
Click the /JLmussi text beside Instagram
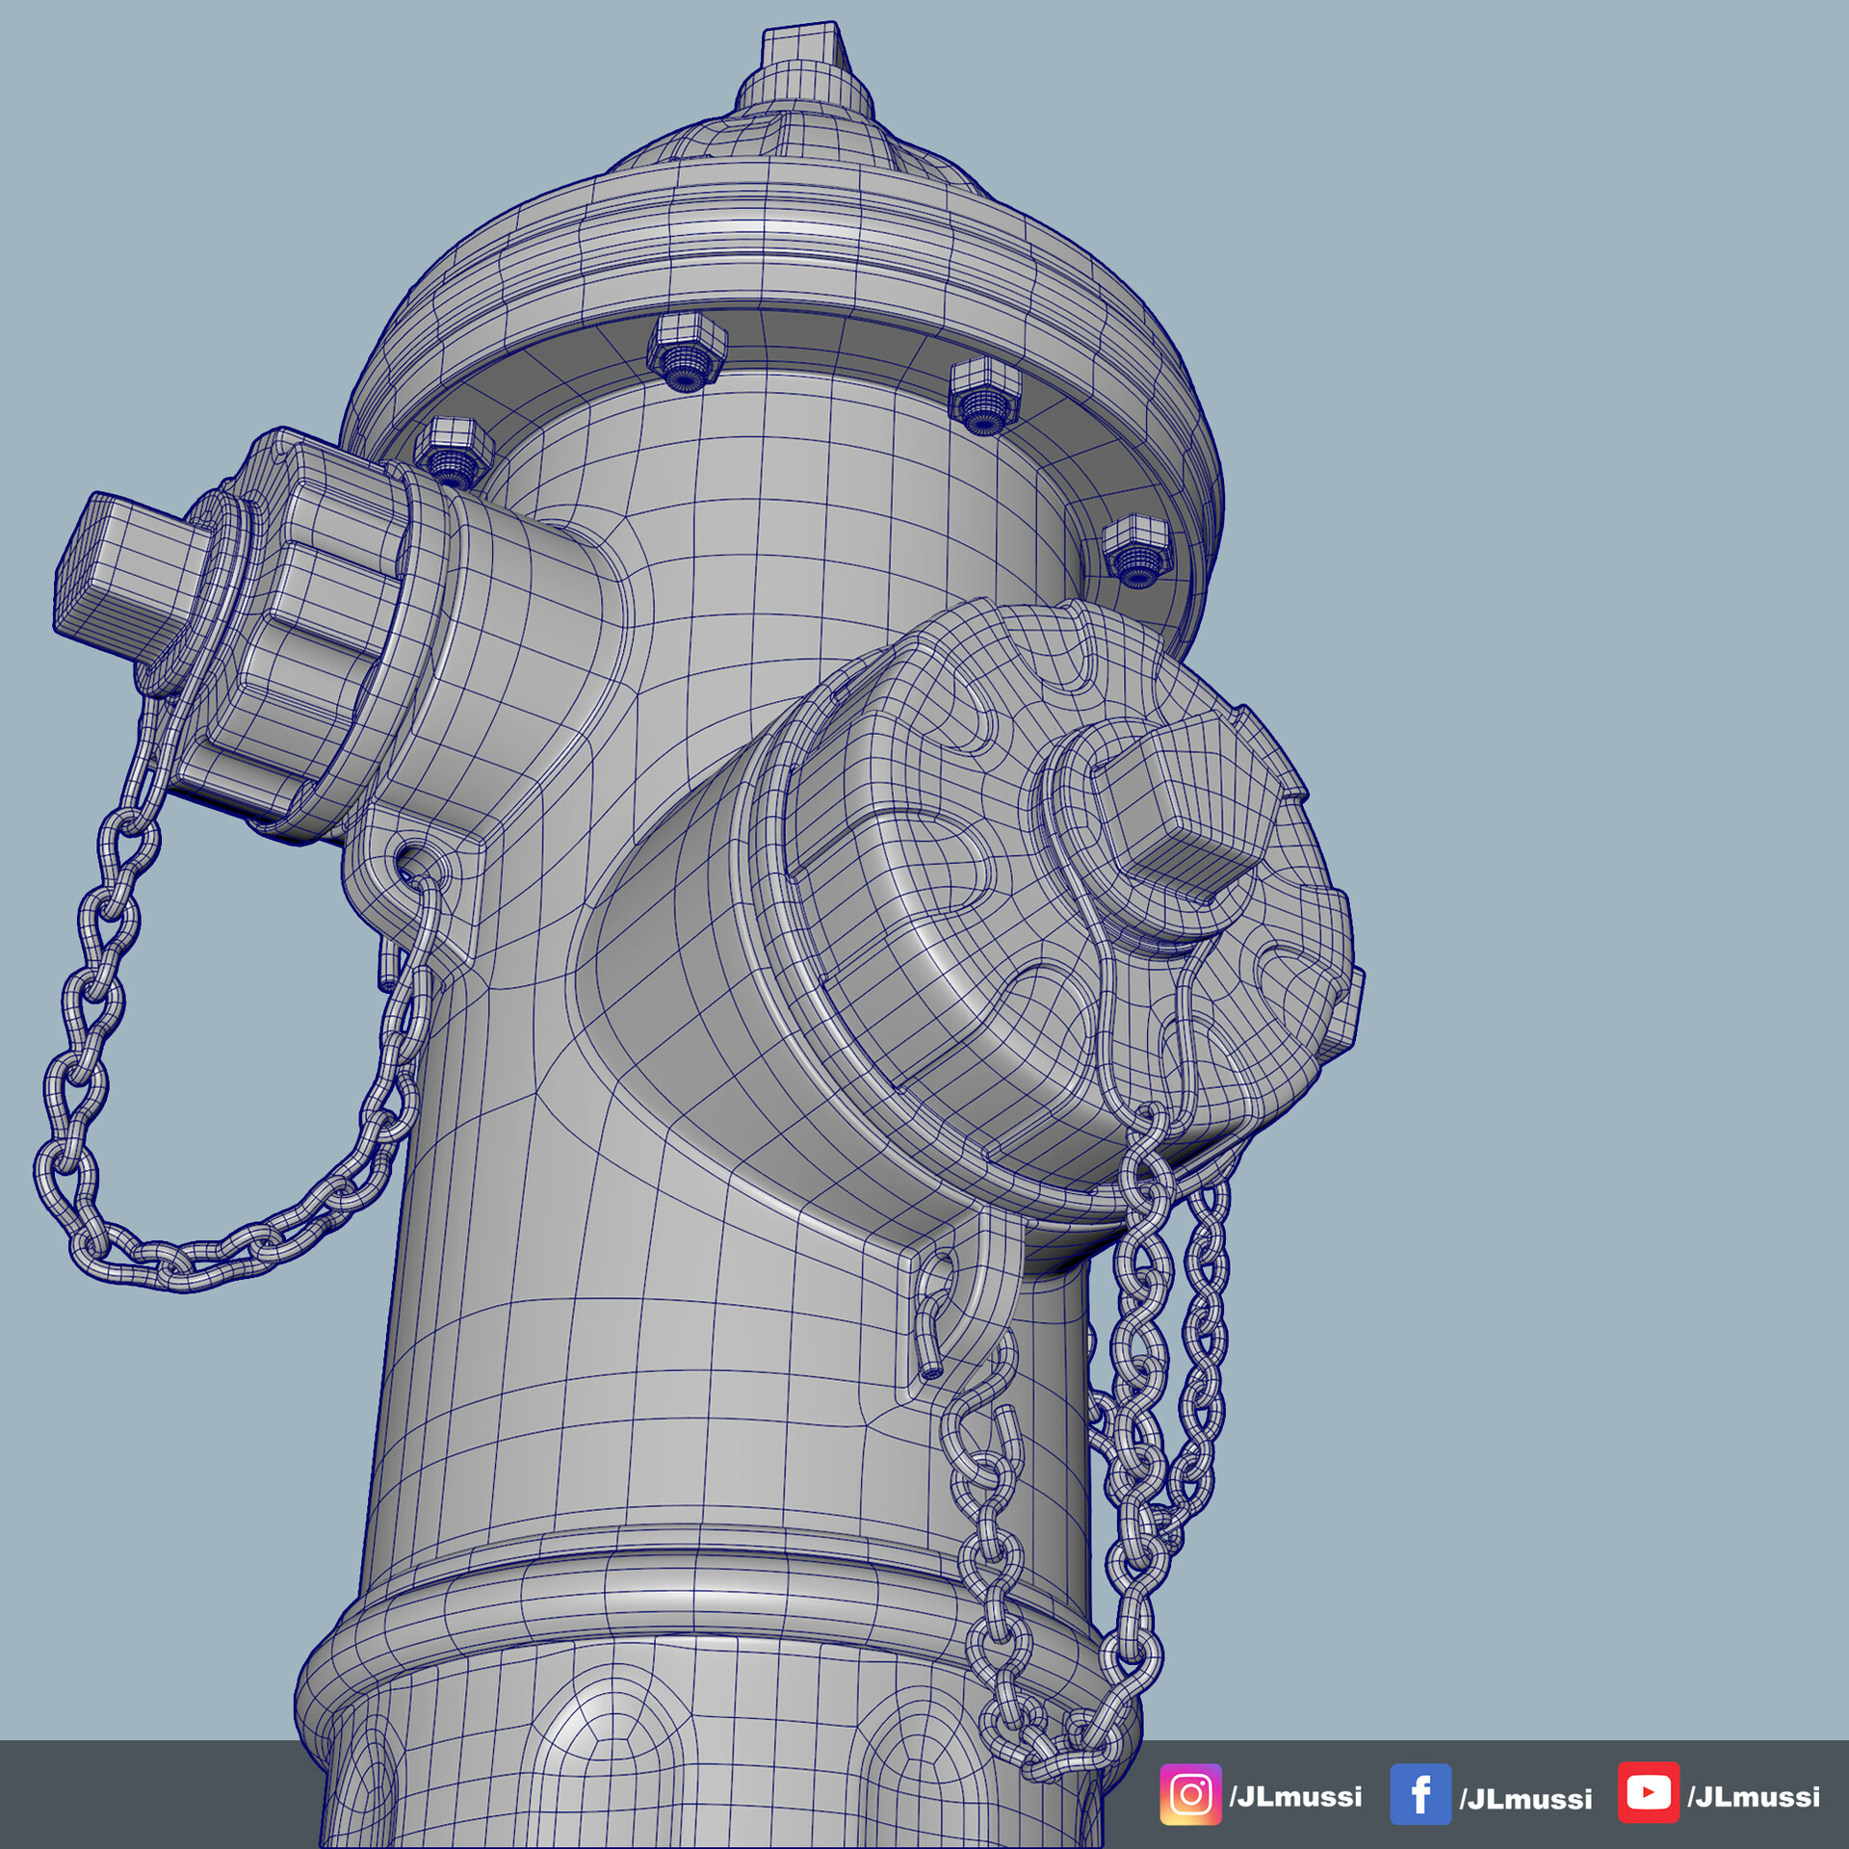[1295, 1797]
